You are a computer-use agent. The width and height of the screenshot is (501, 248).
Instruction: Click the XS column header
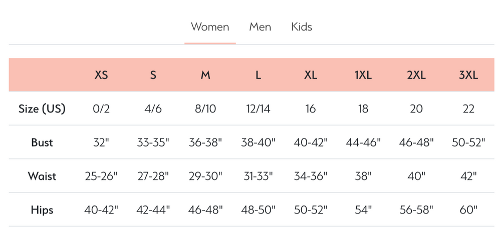coord(101,75)
